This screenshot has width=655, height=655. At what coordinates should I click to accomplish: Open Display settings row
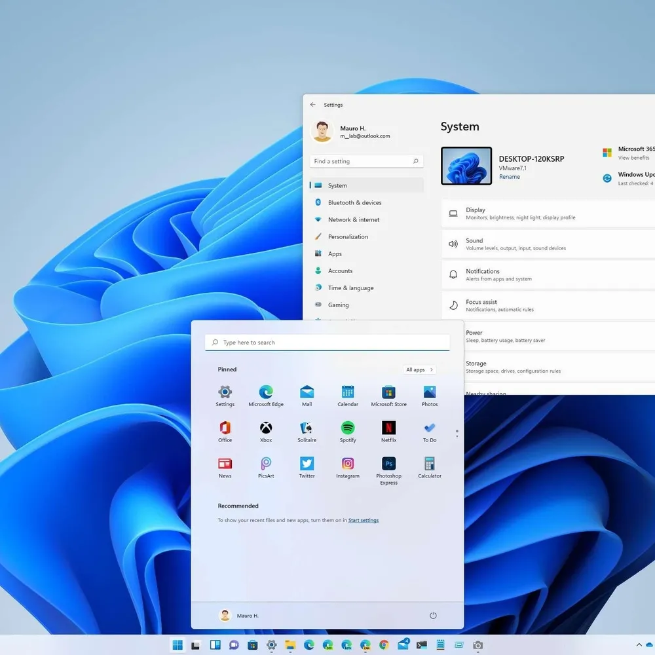(x=548, y=214)
